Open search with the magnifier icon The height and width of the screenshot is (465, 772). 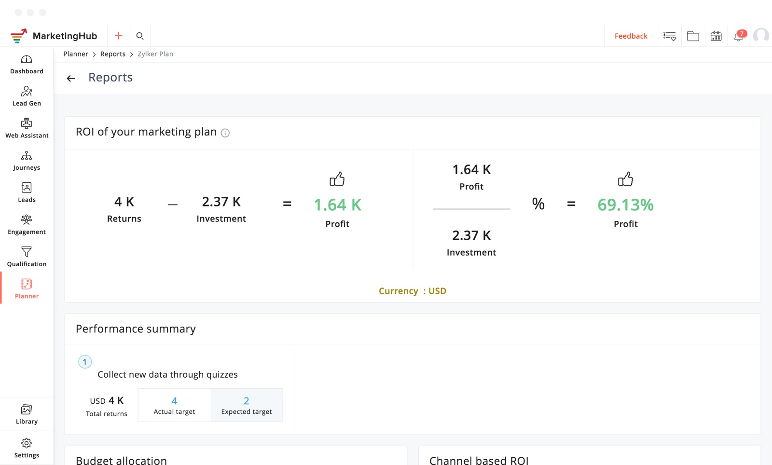pyautogui.click(x=140, y=36)
